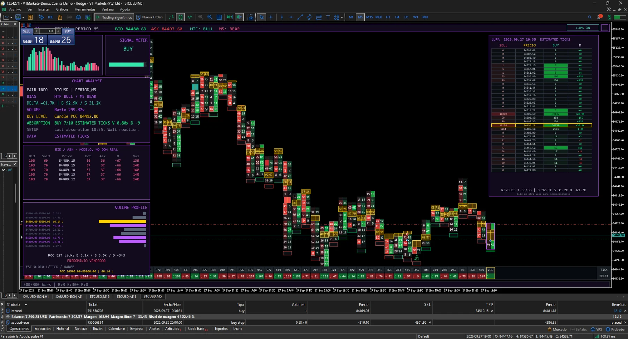The height and width of the screenshot is (339, 628).
Task: Select the equidistant channel tool
Action: [309, 17]
